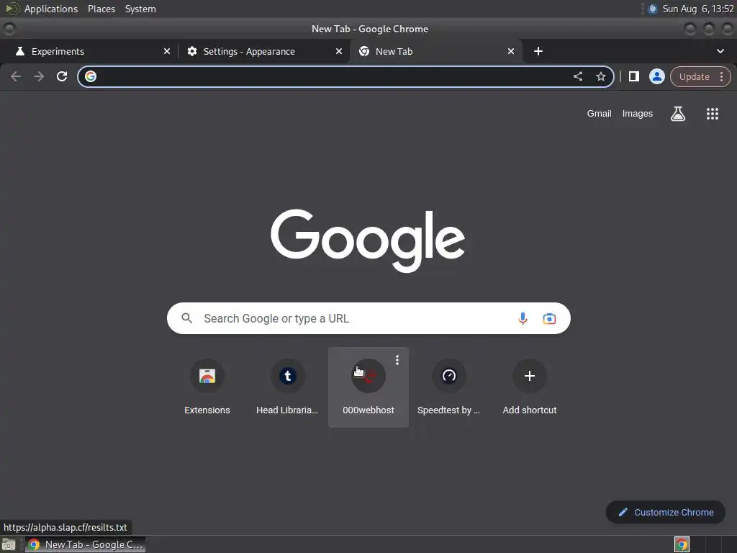Open the Google apps grid

tap(712, 113)
